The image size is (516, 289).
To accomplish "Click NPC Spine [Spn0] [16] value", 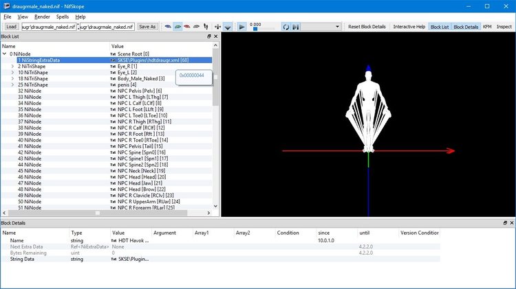I will point(142,152).
